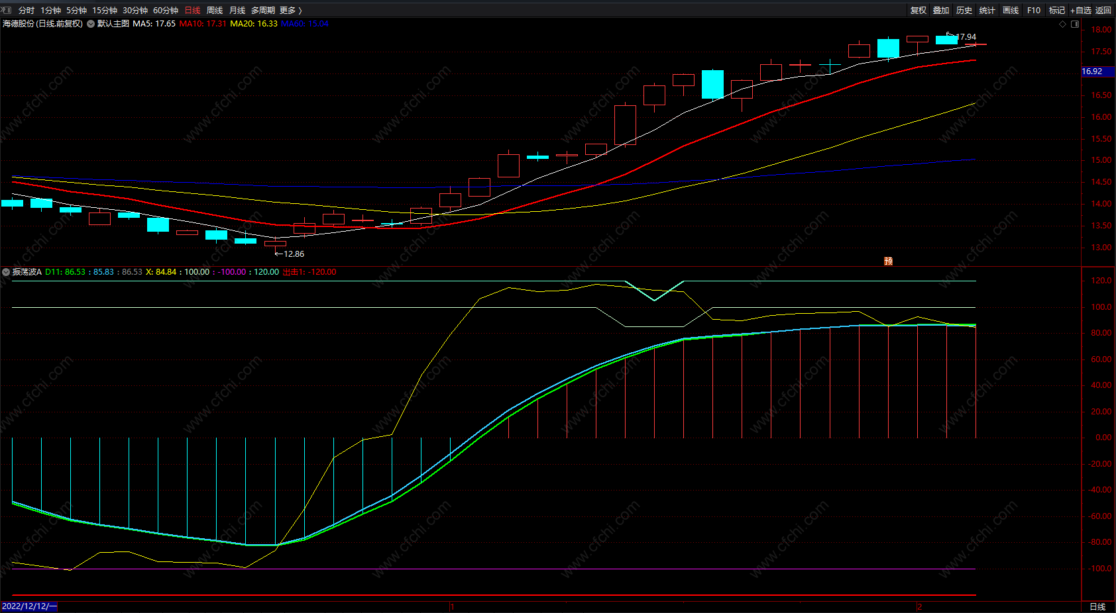This screenshot has width=1116, height=613.
Task: Click the 17.94 high price label
Action: tap(966, 37)
